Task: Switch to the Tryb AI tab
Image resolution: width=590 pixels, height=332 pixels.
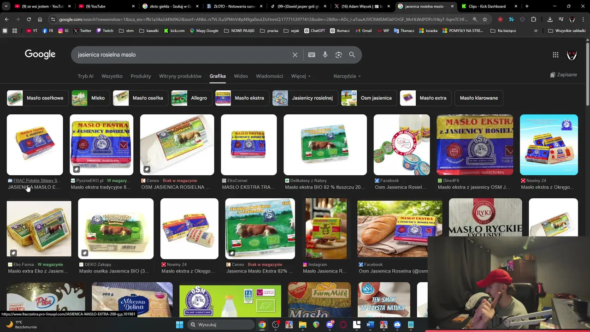Action: (x=85, y=76)
